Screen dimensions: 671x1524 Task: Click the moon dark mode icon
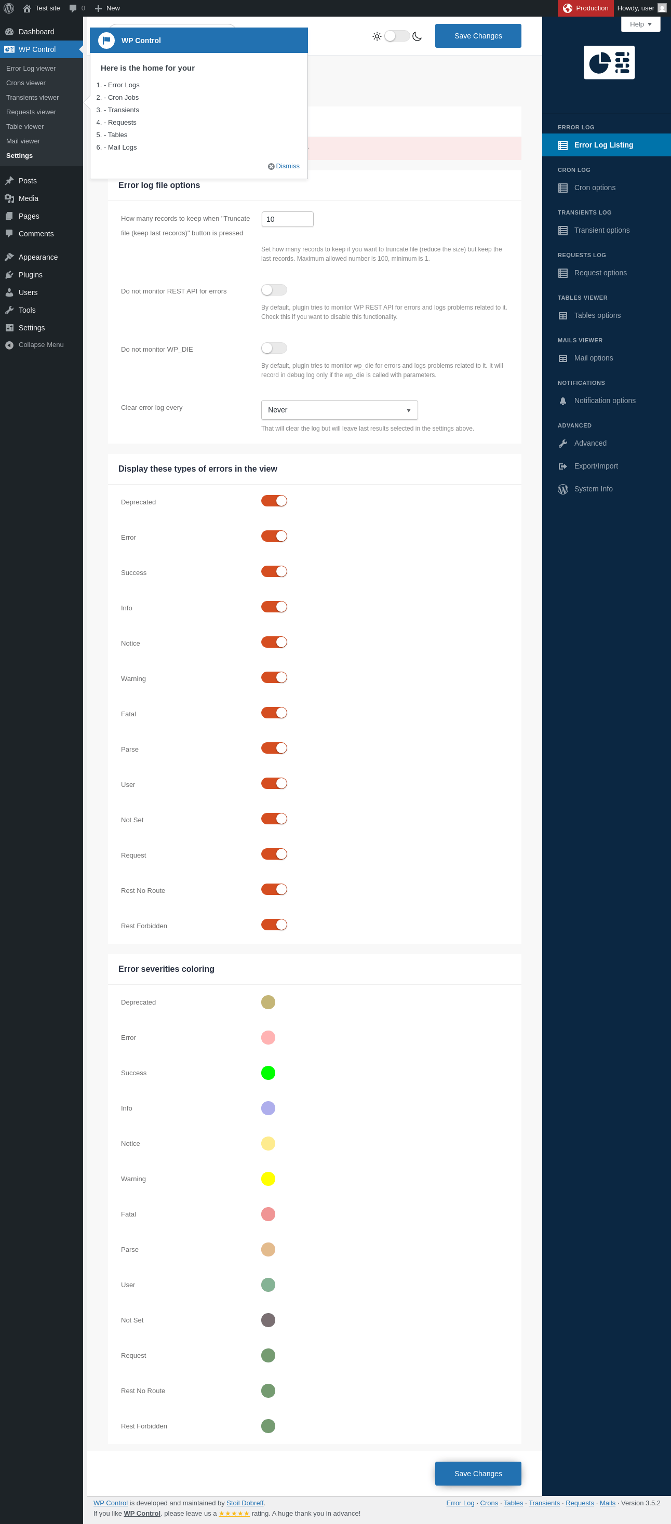point(417,36)
